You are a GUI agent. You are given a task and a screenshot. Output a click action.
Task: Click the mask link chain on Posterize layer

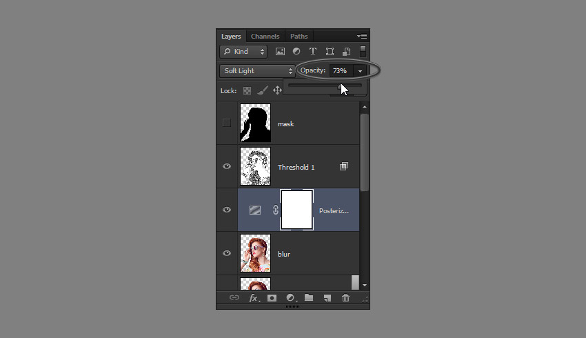(x=276, y=210)
